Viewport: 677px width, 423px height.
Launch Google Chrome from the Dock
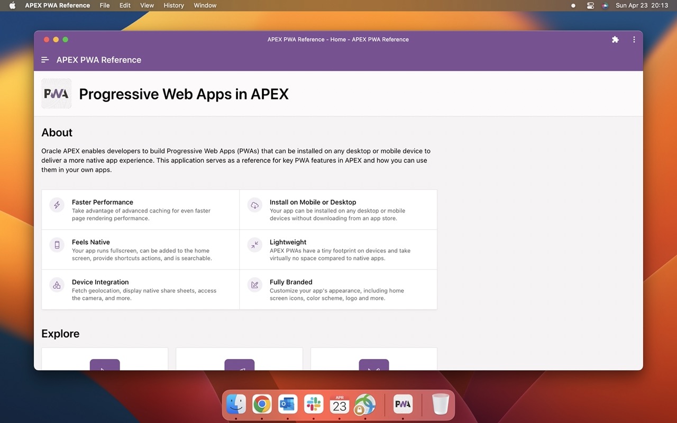[262, 404]
